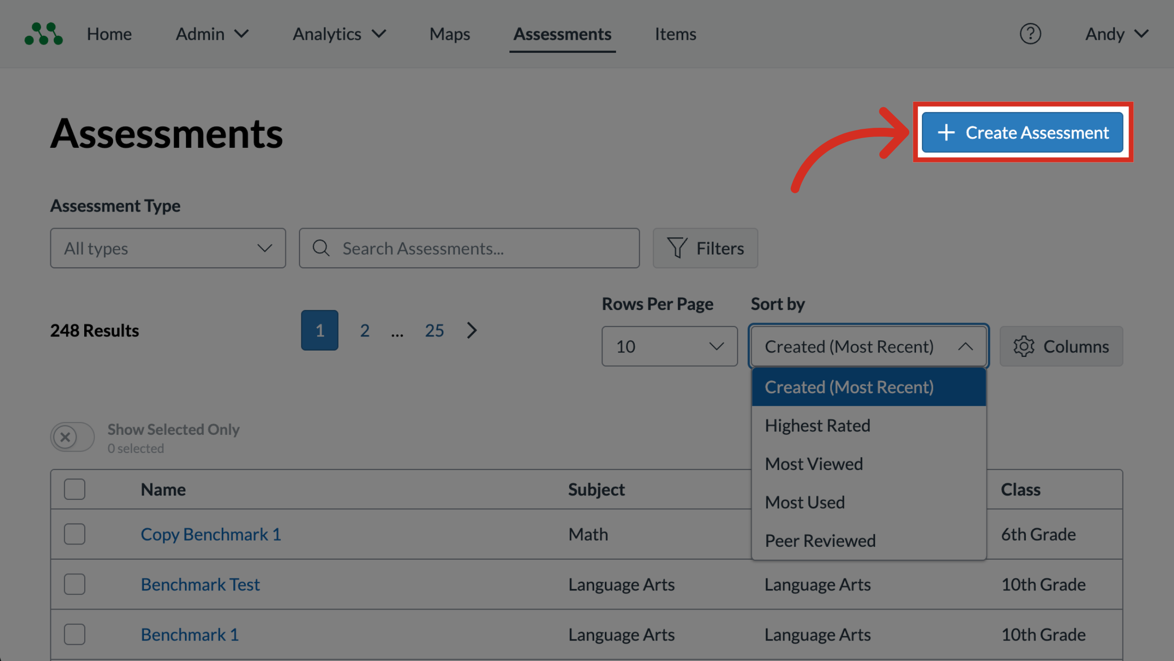Open the Maps tab
Viewport: 1174px width, 661px height.
tap(450, 34)
